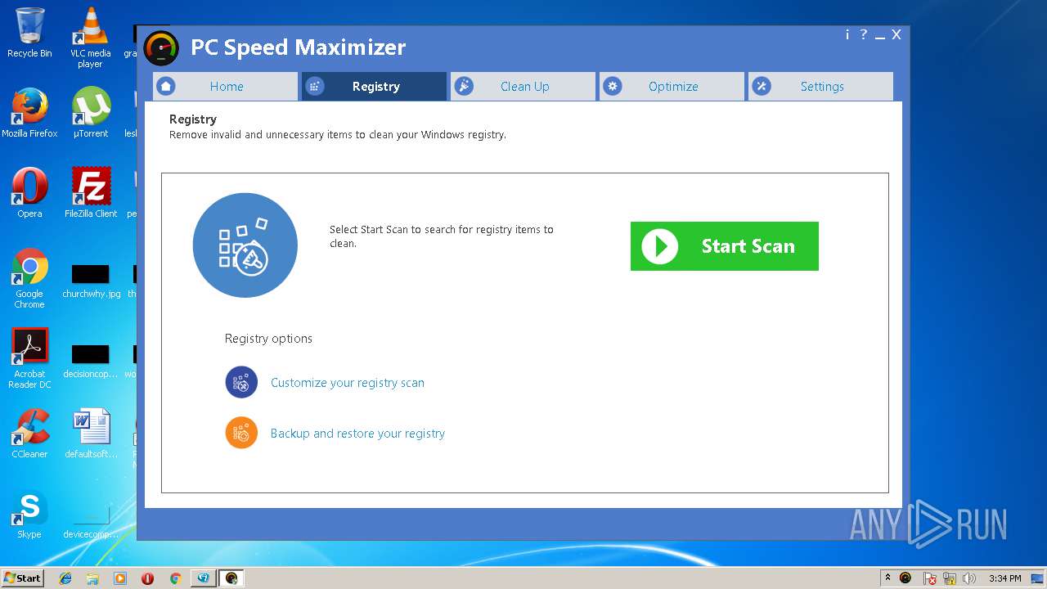The image size is (1047, 589).
Task: Click the info "i" icon in title bar
Action: [847, 34]
